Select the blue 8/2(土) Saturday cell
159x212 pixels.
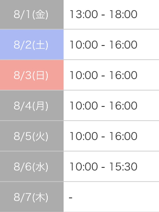point(32,45)
